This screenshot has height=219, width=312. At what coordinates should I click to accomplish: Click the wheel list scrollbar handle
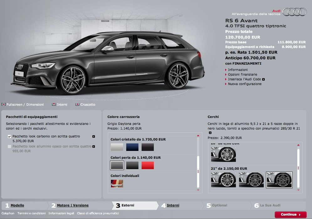298,168
